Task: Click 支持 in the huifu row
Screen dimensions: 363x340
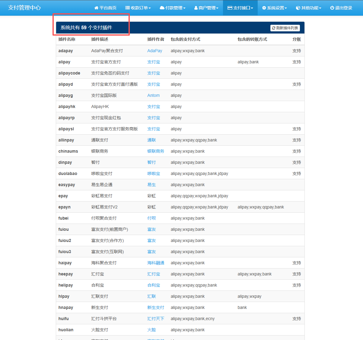Action: 297,319
